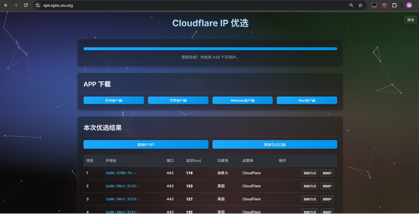Click the IP地址 column header

(x=111, y=161)
